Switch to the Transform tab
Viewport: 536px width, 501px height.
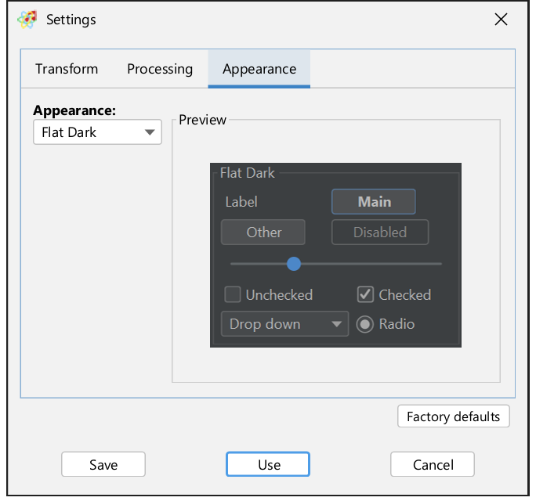click(67, 69)
